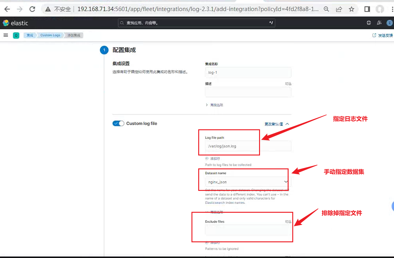Image resolution: width=394 pixels, height=258 pixels.
Task: Click the browser forward arrow
Action: point(20,9)
